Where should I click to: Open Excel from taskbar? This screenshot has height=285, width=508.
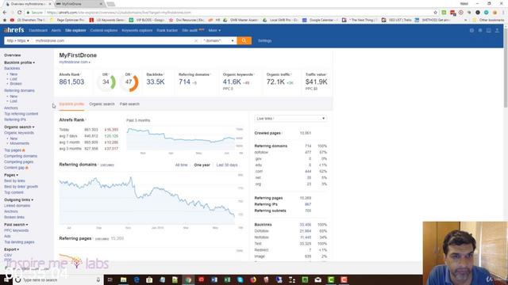pos(227,279)
